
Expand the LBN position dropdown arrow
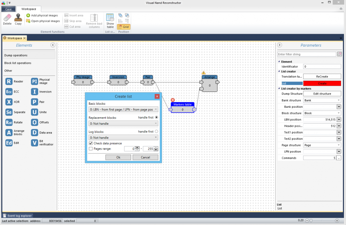339,120
